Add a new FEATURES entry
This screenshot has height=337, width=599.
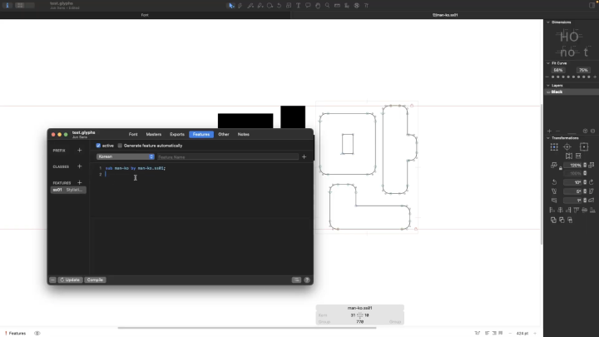tap(80, 182)
